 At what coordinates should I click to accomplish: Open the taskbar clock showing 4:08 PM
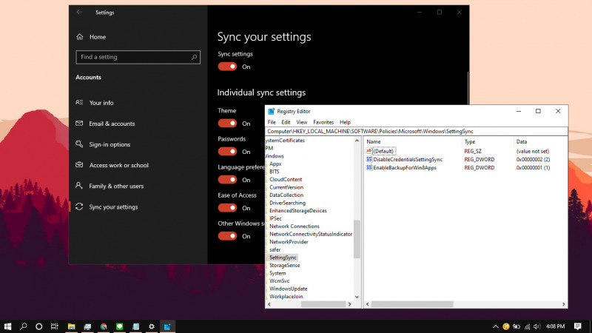[x=556, y=326]
